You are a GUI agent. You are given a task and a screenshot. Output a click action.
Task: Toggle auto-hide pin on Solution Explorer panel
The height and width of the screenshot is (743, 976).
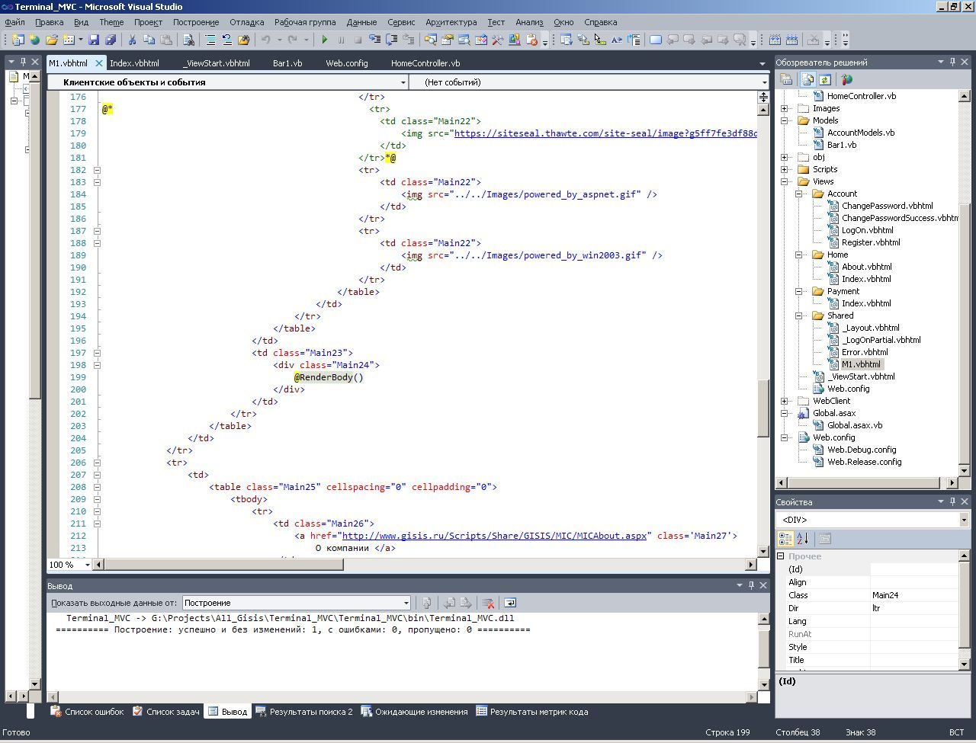point(952,62)
